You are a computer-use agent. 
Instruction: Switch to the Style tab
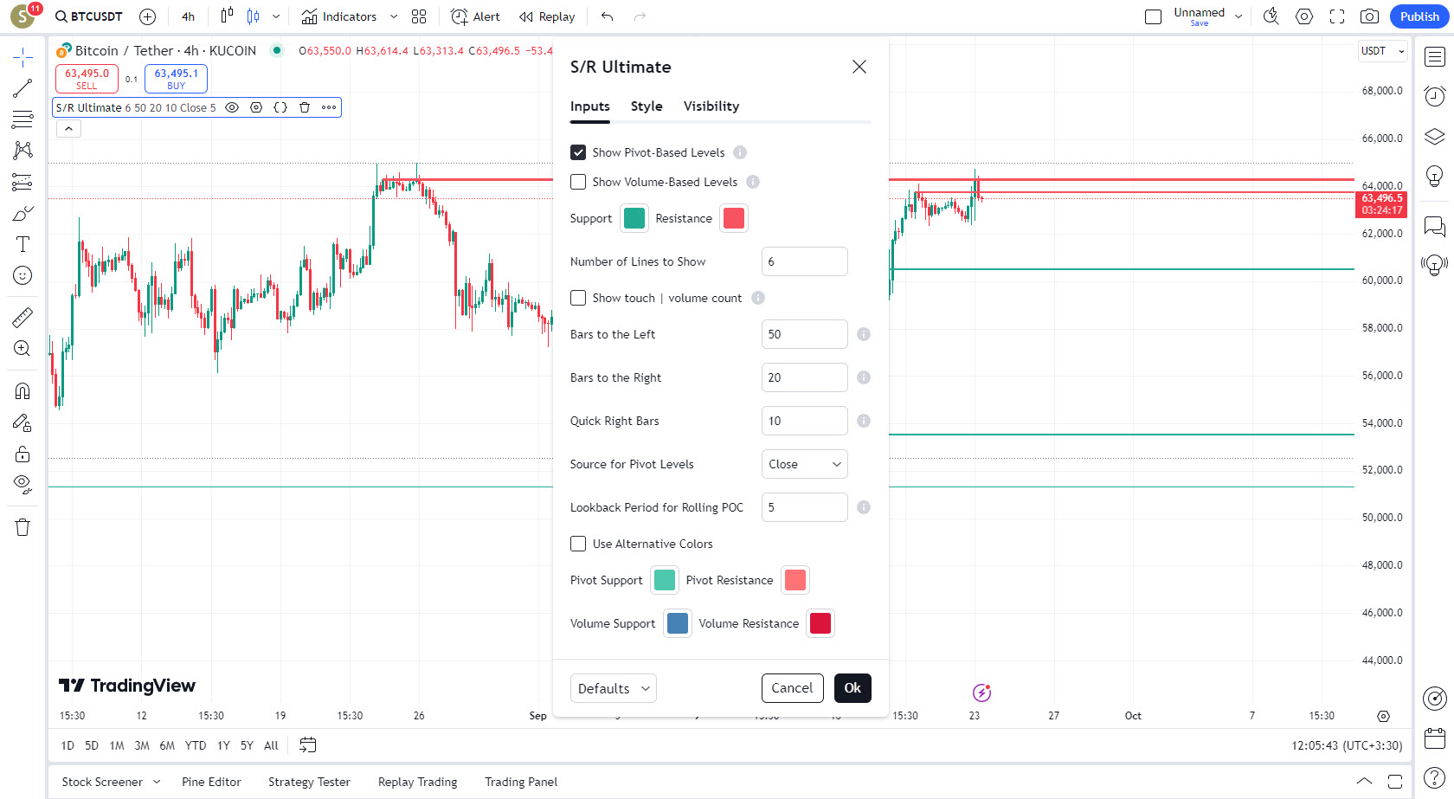click(647, 106)
